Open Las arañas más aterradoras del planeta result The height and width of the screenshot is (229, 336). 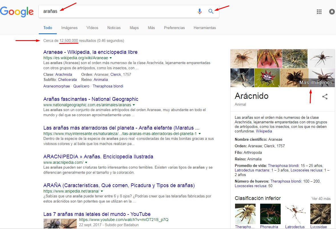pyautogui.click(x=121, y=128)
